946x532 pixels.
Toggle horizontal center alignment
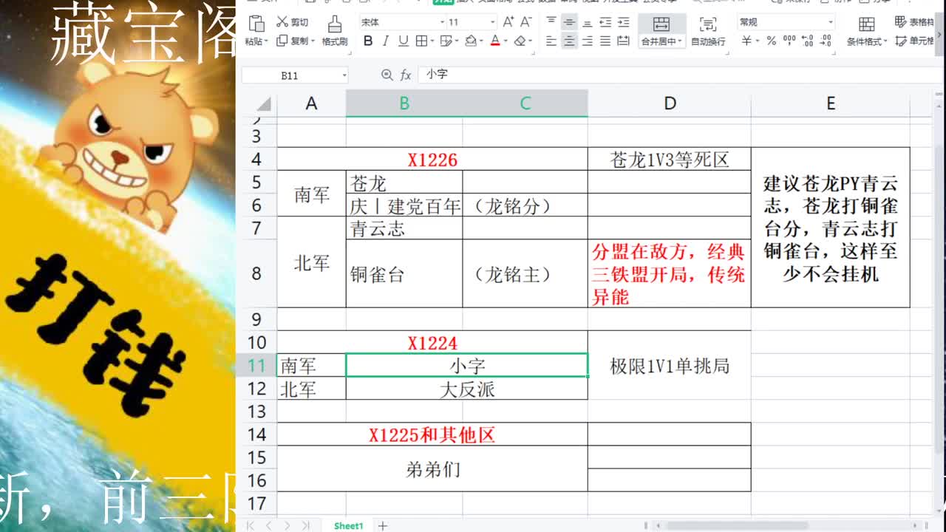tap(569, 41)
